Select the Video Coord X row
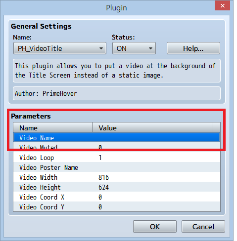This screenshot has height=241, width=237. coord(117,197)
